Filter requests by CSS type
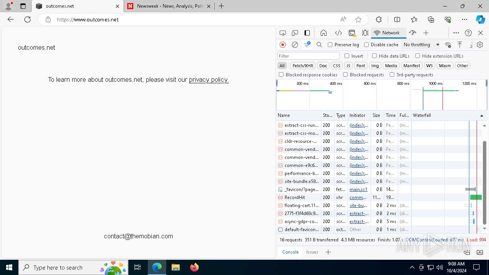The width and height of the screenshot is (489, 275). click(x=336, y=66)
